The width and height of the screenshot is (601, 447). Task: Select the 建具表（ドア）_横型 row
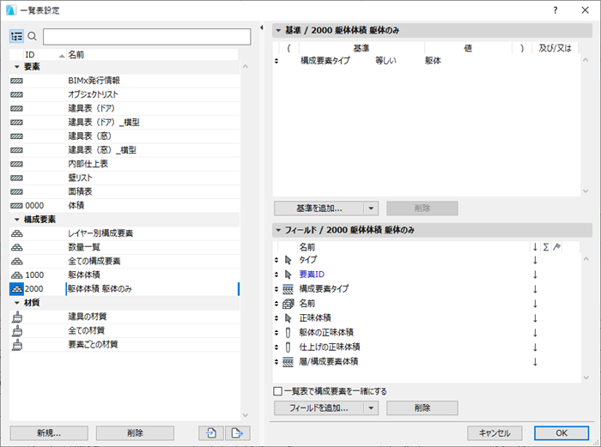coord(124,123)
